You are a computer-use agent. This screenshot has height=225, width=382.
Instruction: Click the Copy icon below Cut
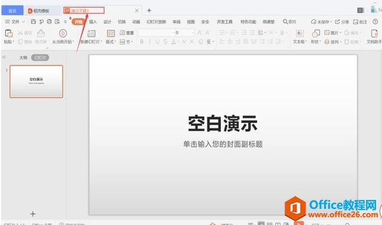click(x=20, y=42)
